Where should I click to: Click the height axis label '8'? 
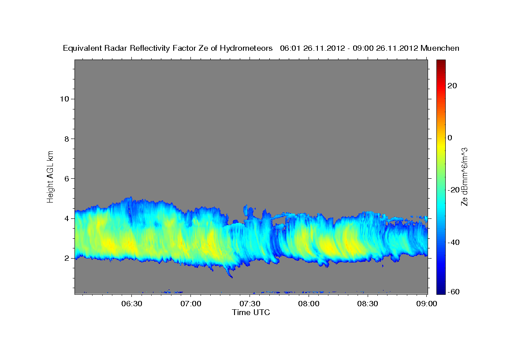click(67, 139)
